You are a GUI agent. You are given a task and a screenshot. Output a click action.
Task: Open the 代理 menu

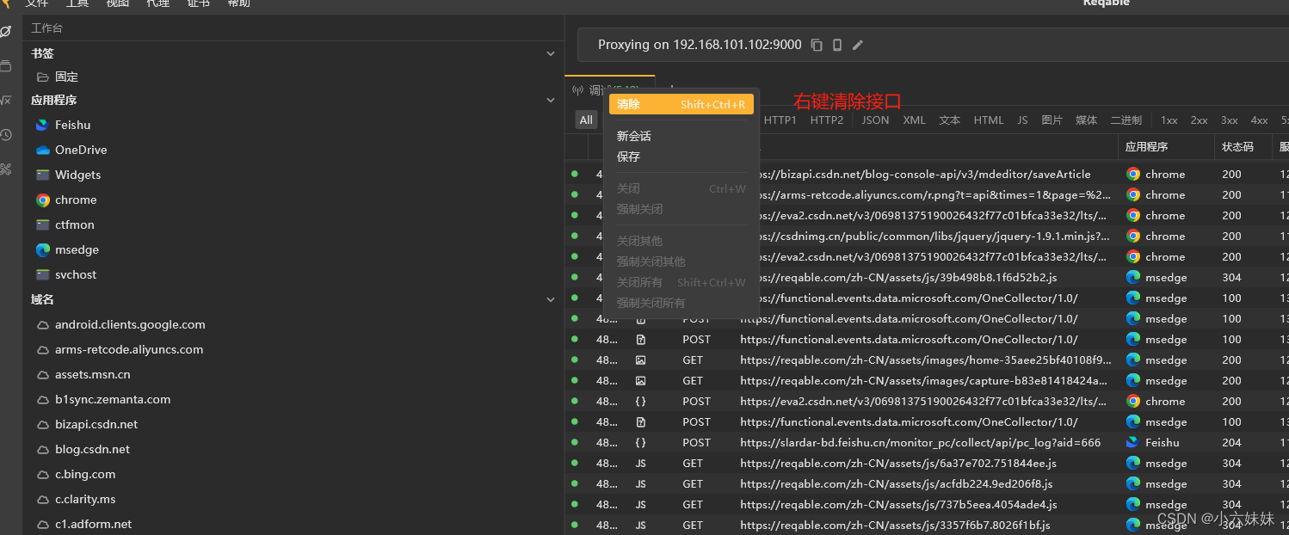coord(157,3)
